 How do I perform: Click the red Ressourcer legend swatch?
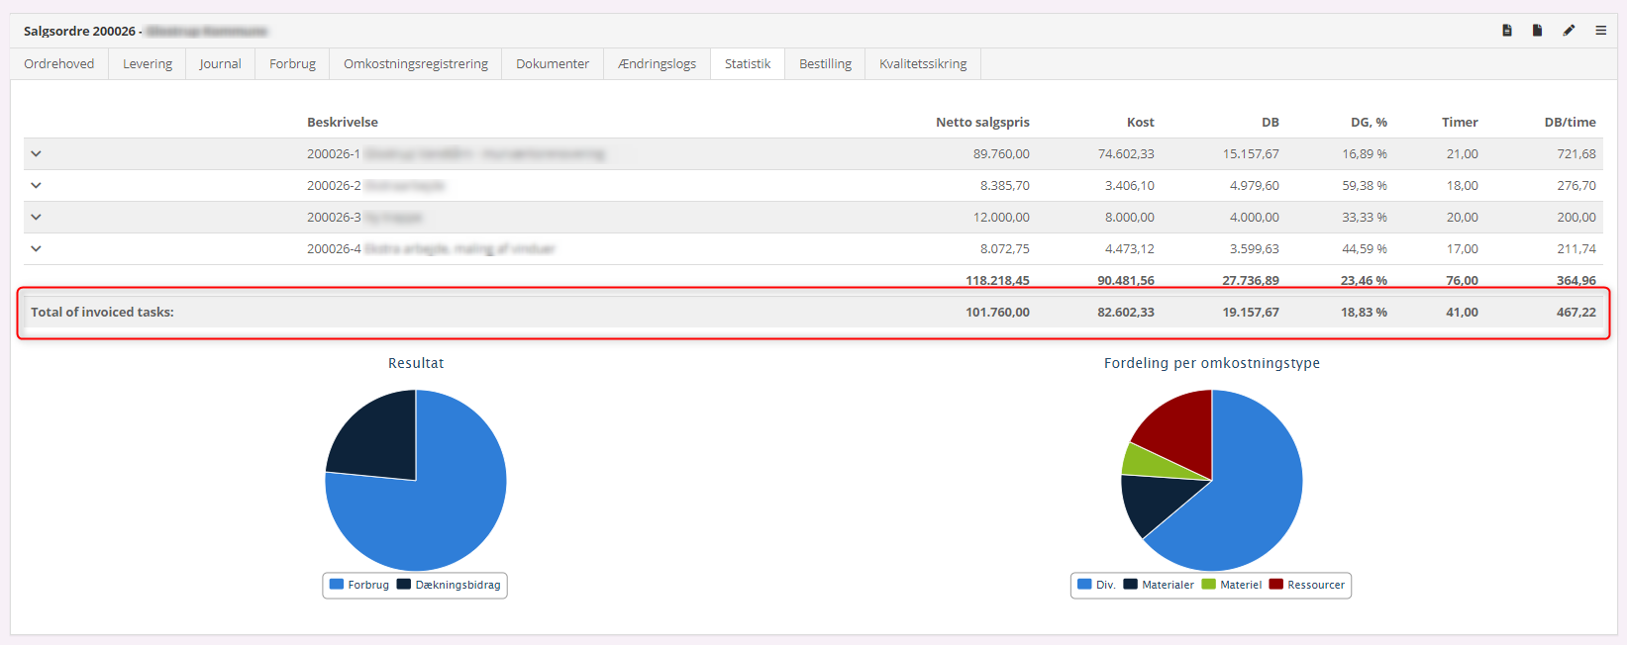[x=1276, y=585]
